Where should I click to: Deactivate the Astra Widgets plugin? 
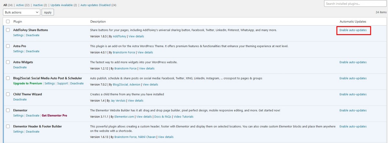pos(20,67)
